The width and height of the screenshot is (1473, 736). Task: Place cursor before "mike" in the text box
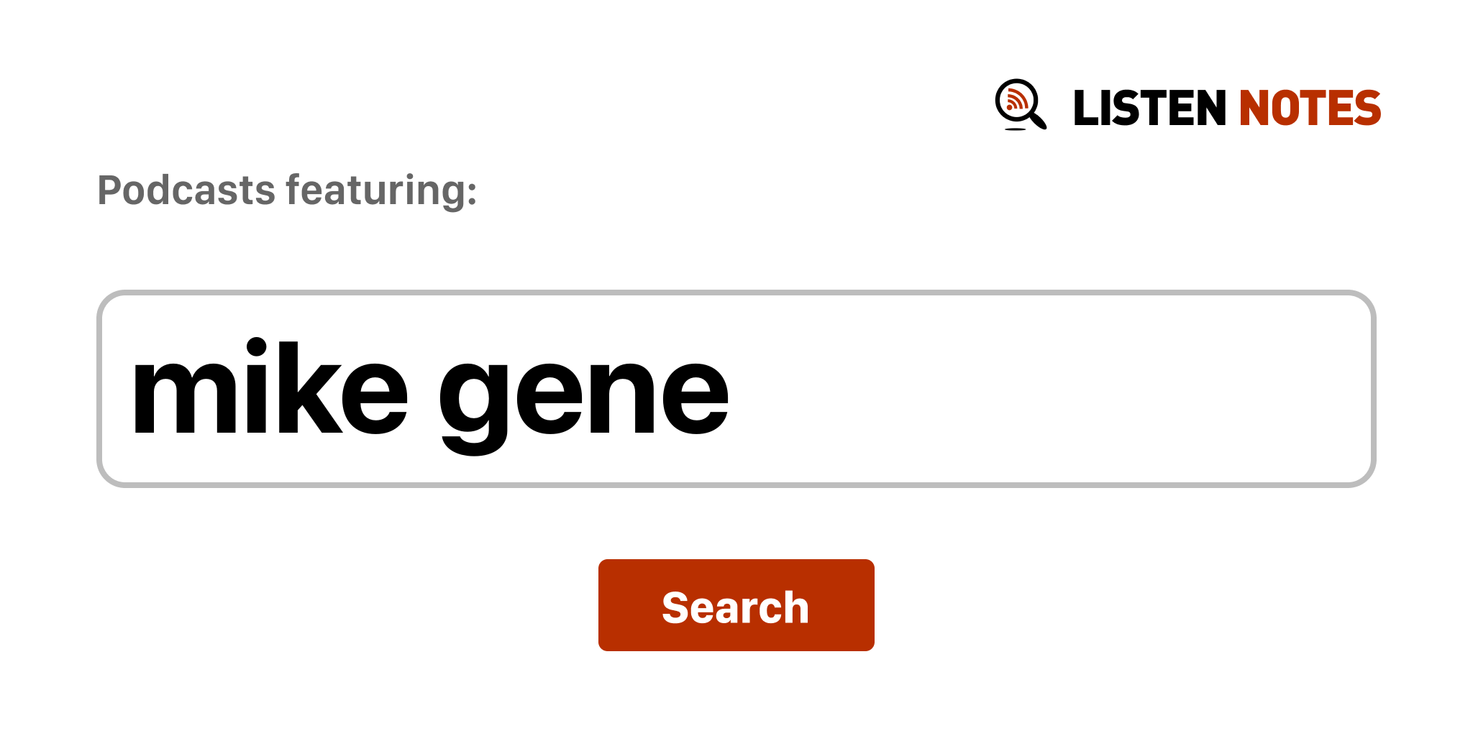(x=132, y=389)
